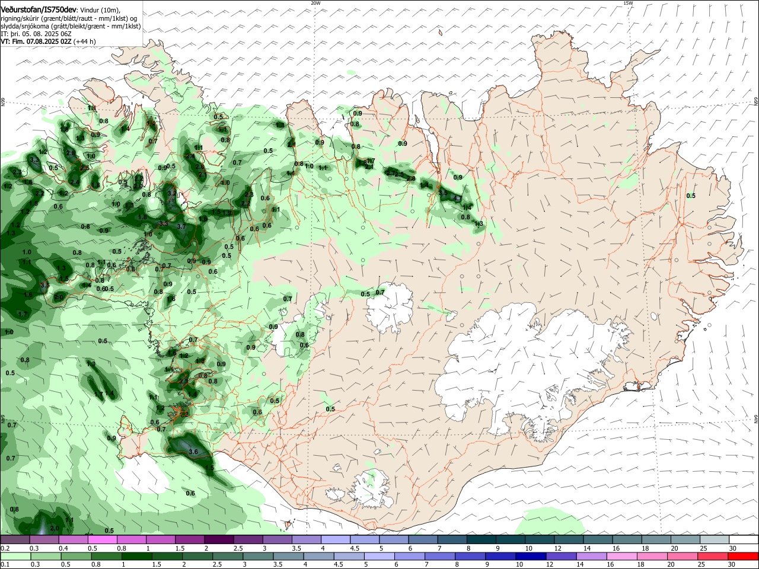Select the IT þri. 05. 08. 2025 06Z line
Viewport: 759px width, 569px height.
tap(36, 34)
